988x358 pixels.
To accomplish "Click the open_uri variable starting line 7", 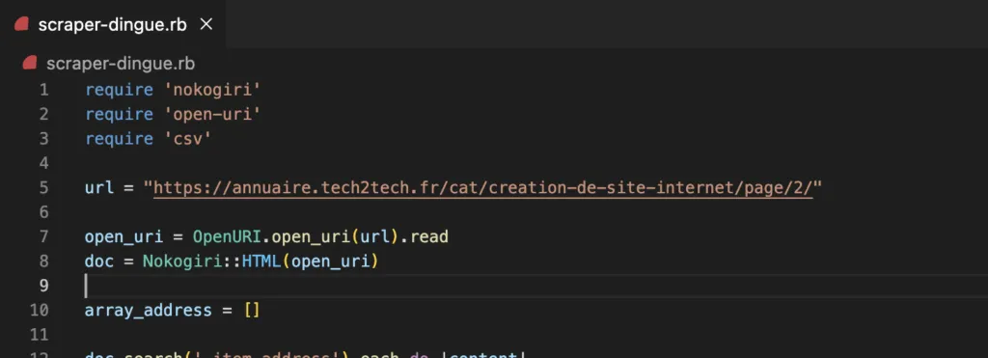I will point(124,237).
